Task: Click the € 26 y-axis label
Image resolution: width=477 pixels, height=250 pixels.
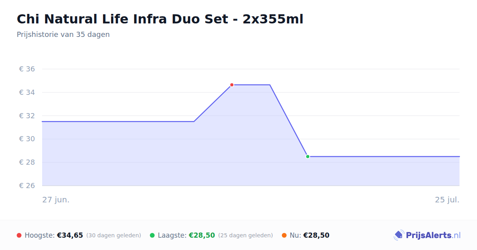Action: tap(27, 186)
